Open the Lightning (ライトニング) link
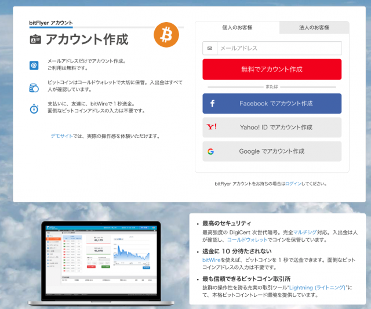 click(x=317, y=288)
